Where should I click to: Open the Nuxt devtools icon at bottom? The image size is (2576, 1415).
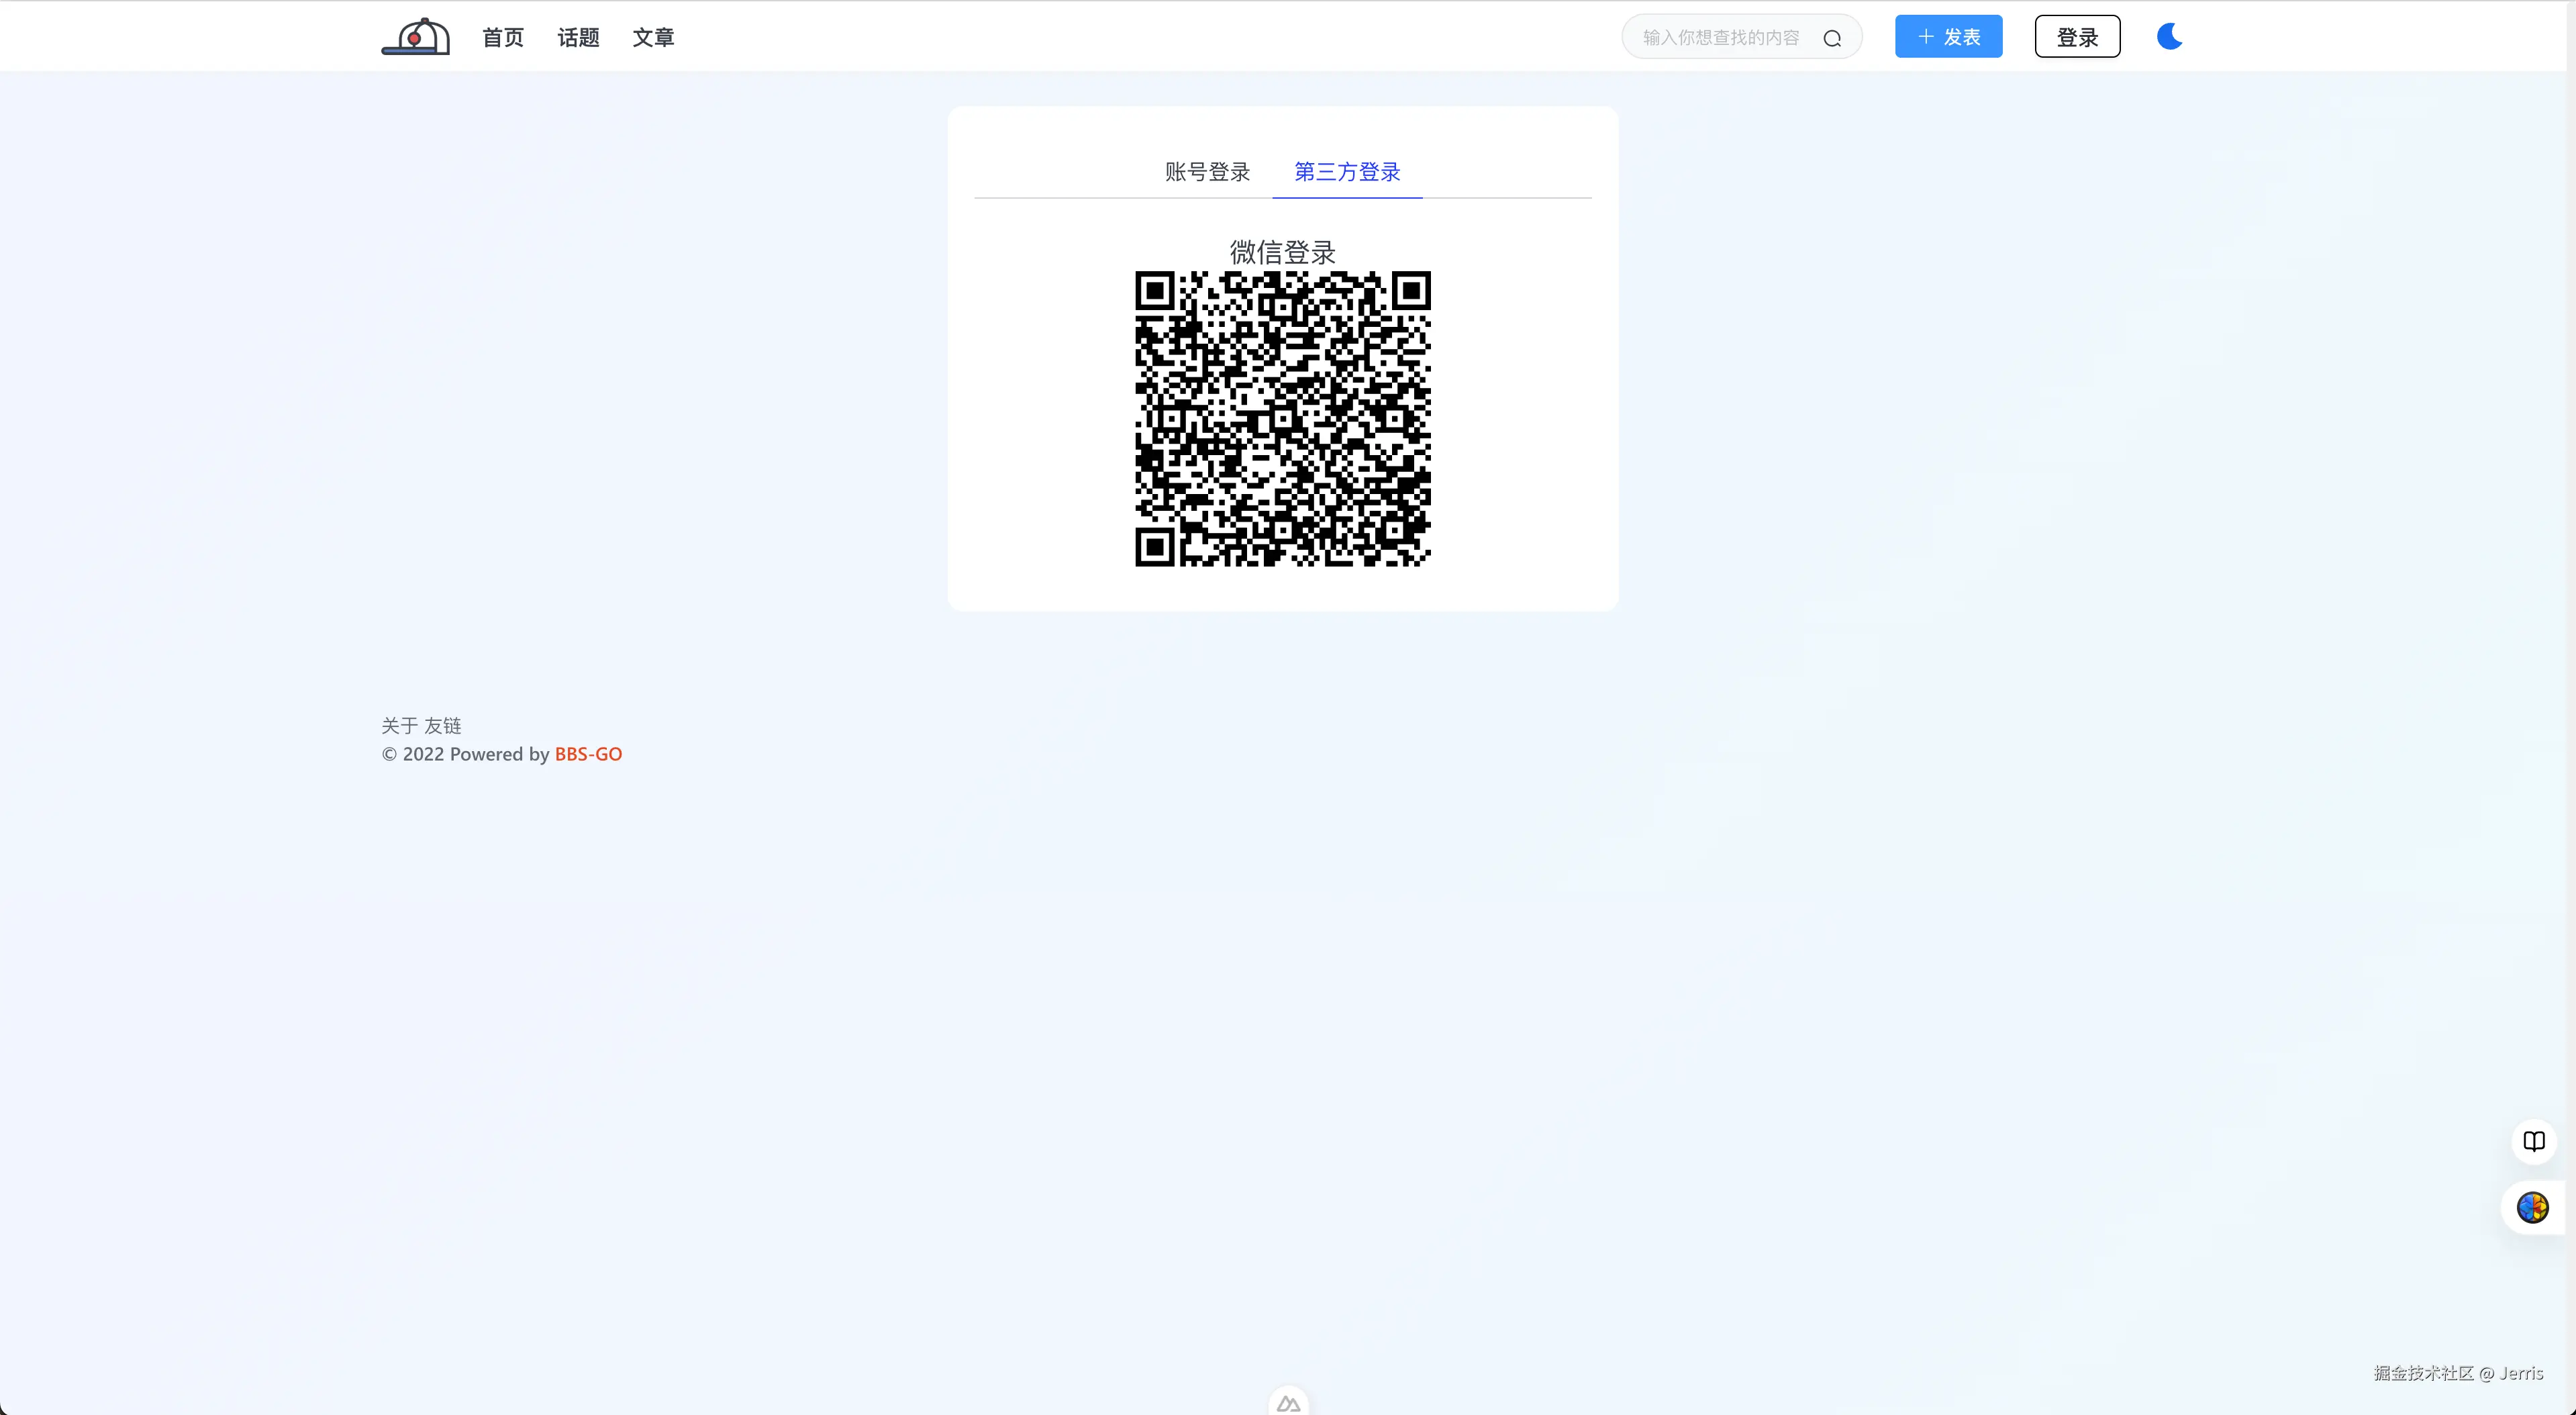(1288, 1403)
